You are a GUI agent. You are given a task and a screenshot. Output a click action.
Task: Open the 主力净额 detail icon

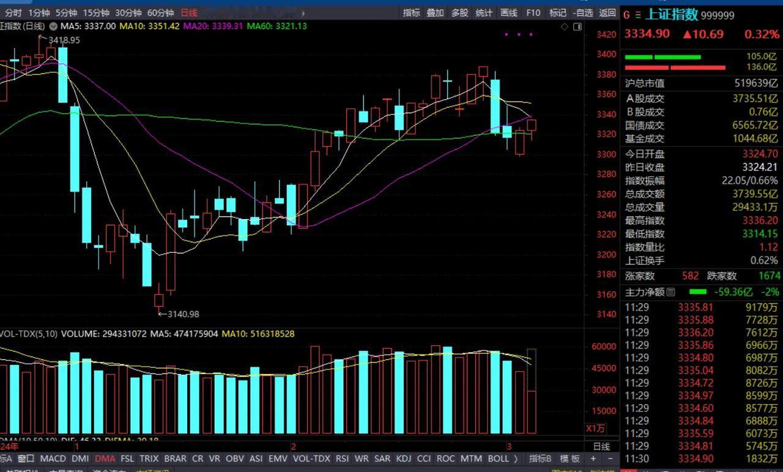(x=671, y=292)
